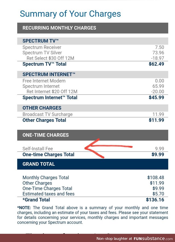Click the Spectrum TV Silver charge row
The width and height of the screenshot is (175, 242).
tap(93, 53)
